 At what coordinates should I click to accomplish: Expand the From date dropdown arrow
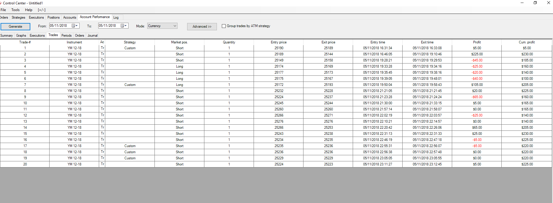(x=77, y=26)
